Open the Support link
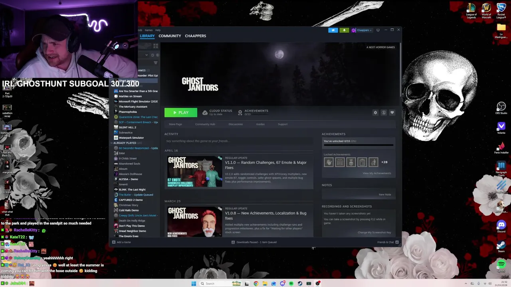 [x=283, y=124]
